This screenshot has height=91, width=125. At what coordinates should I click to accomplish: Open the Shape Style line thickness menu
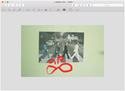click(58, 10)
